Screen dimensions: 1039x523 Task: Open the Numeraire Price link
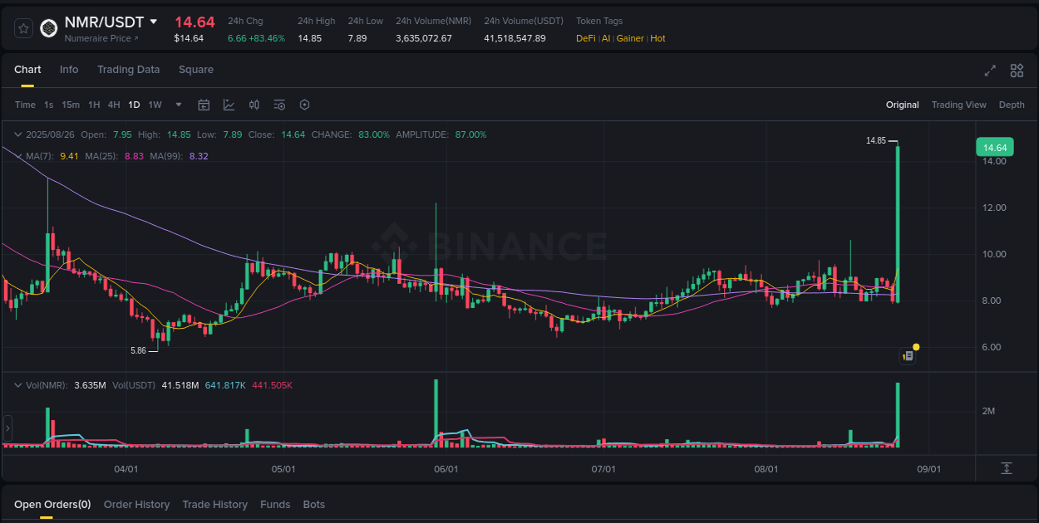(101, 37)
